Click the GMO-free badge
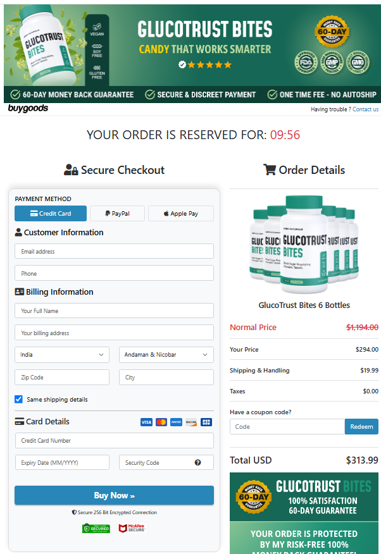The image size is (381, 554). coord(358,62)
